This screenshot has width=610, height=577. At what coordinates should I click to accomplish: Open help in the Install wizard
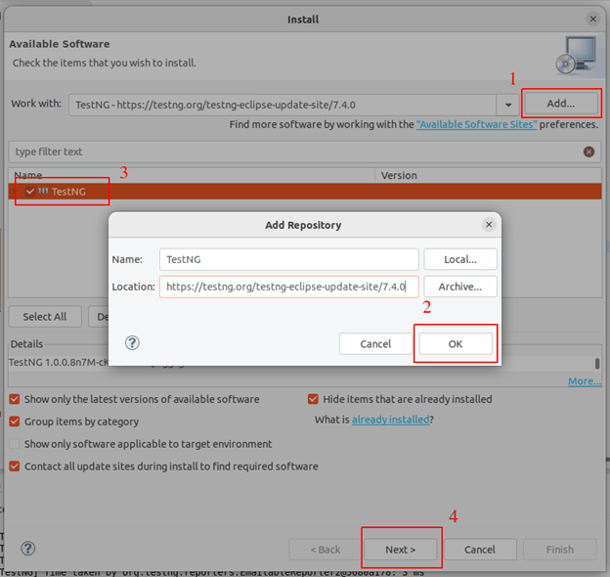point(27,549)
